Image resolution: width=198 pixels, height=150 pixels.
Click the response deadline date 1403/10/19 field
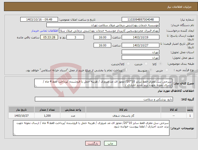click(141, 37)
